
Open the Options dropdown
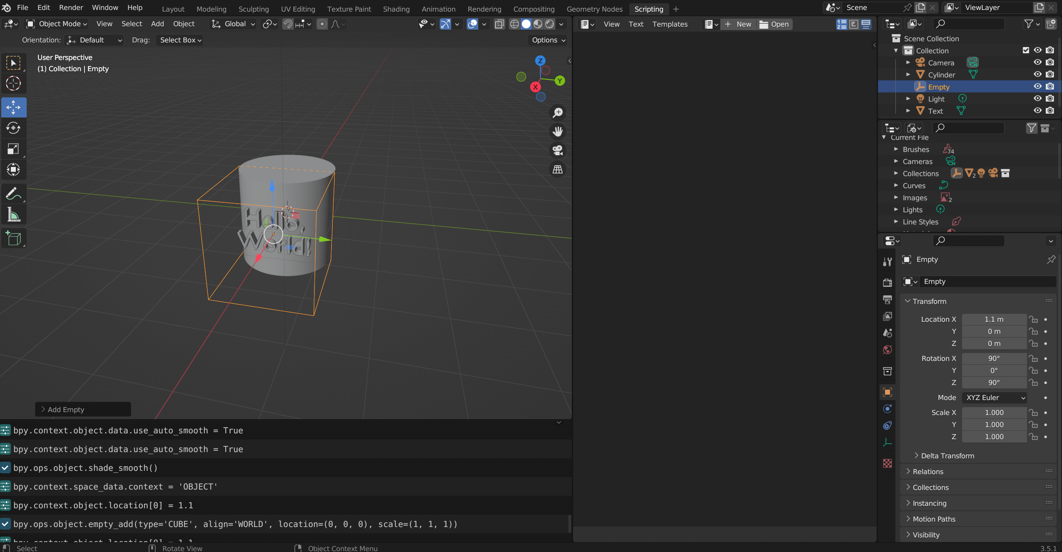[548, 40]
